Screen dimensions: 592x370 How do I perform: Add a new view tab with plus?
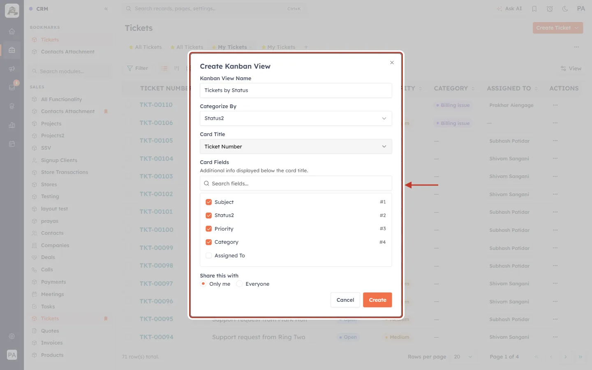(306, 47)
